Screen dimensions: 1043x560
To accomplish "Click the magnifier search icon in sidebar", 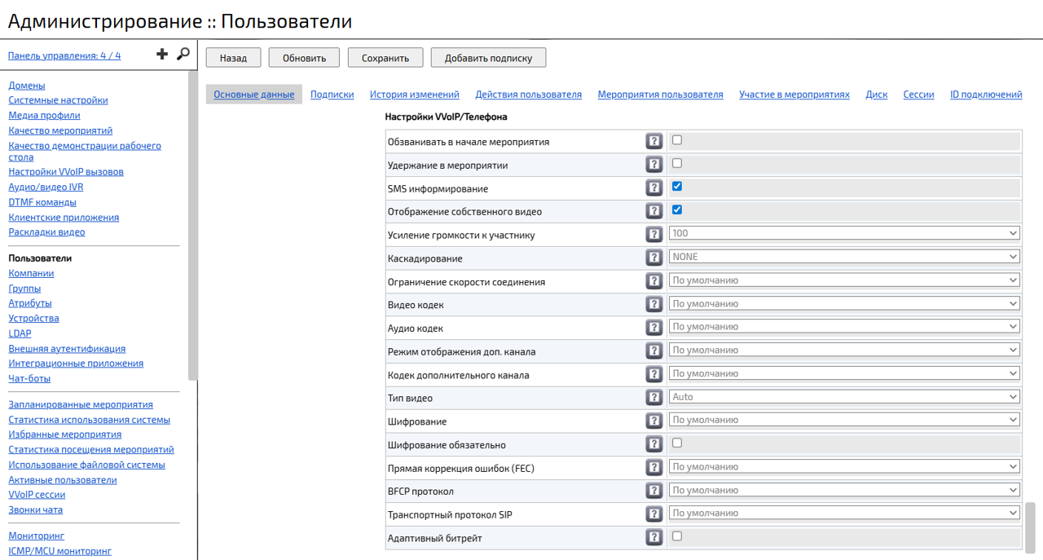I will (183, 54).
